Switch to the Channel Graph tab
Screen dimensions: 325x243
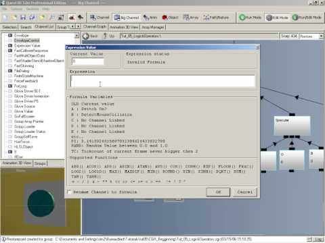click(x=95, y=26)
